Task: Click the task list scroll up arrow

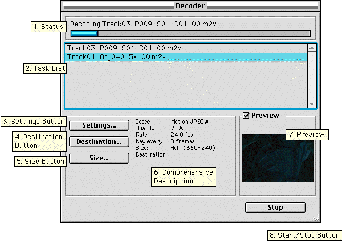Action: tap(312, 48)
